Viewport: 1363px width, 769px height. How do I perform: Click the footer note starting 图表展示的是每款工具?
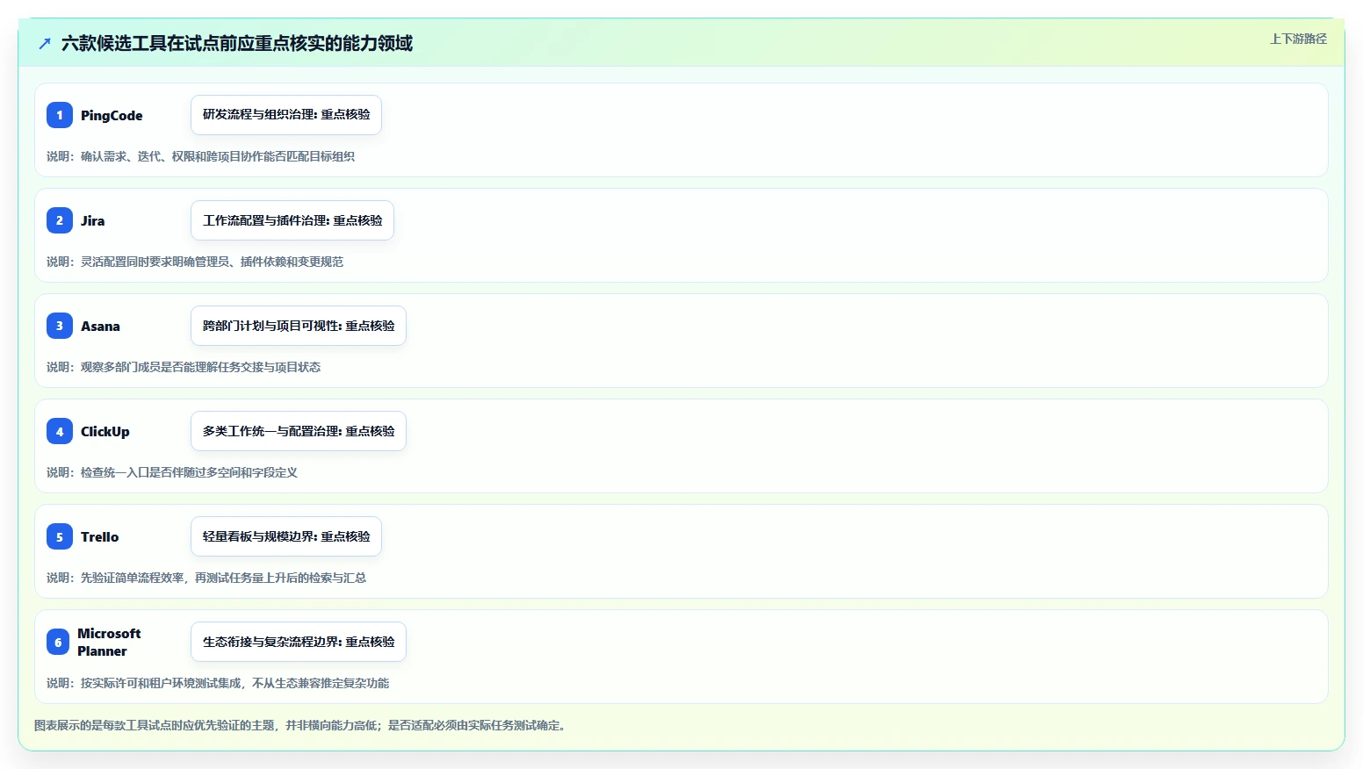(301, 725)
